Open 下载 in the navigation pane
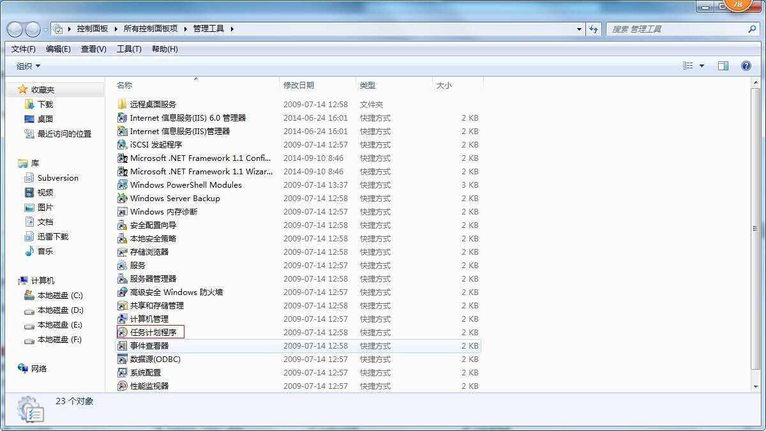The height and width of the screenshot is (431, 766). pos(45,104)
